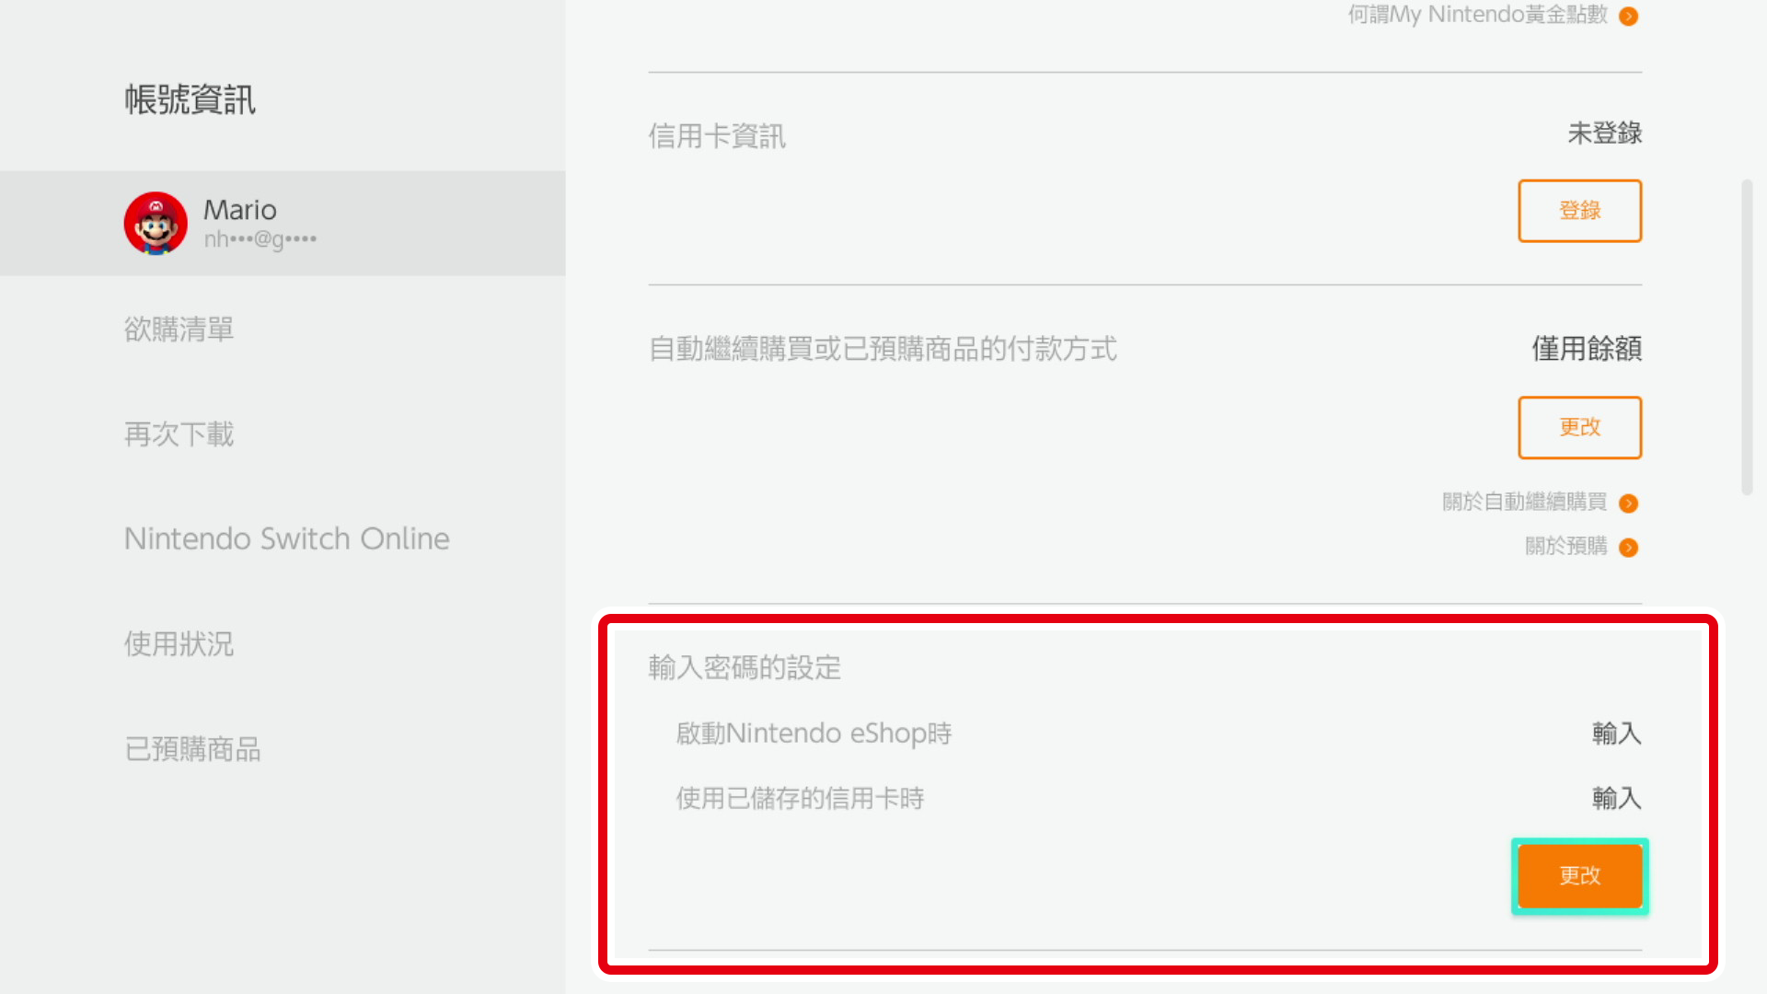The width and height of the screenshot is (1767, 994).
Task: Click the Mario avatar icon
Action: [x=156, y=223]
